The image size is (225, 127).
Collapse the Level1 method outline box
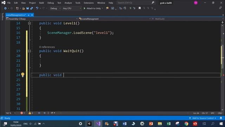30,23
